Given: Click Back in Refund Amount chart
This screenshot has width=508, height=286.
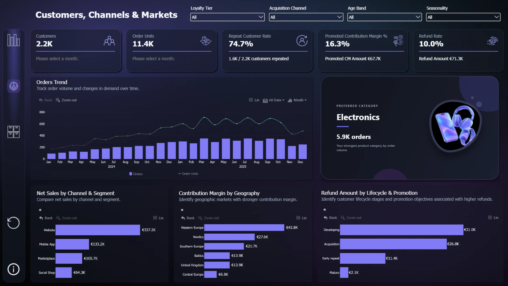Looking at the screenshot, I should [330, 218].
